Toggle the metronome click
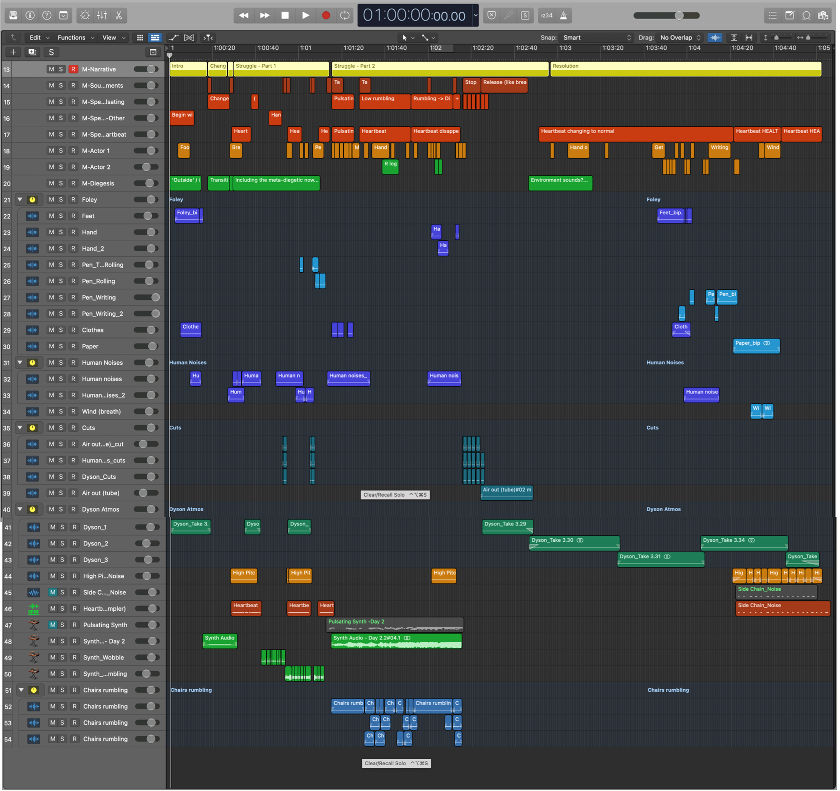840x791 pixels. 564,16
